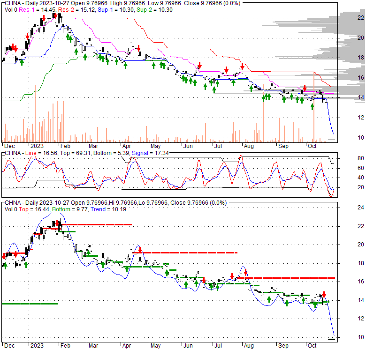The height and width of the screenshot is (349, 366).
Task: Click the '12' price axis value on the price chart
Action: (361, 118)
